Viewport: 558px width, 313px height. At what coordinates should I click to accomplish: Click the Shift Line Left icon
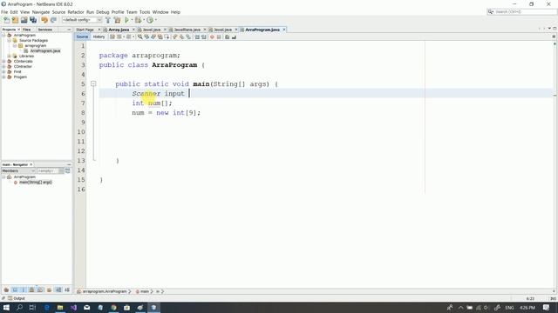click(x=197, y=37)
